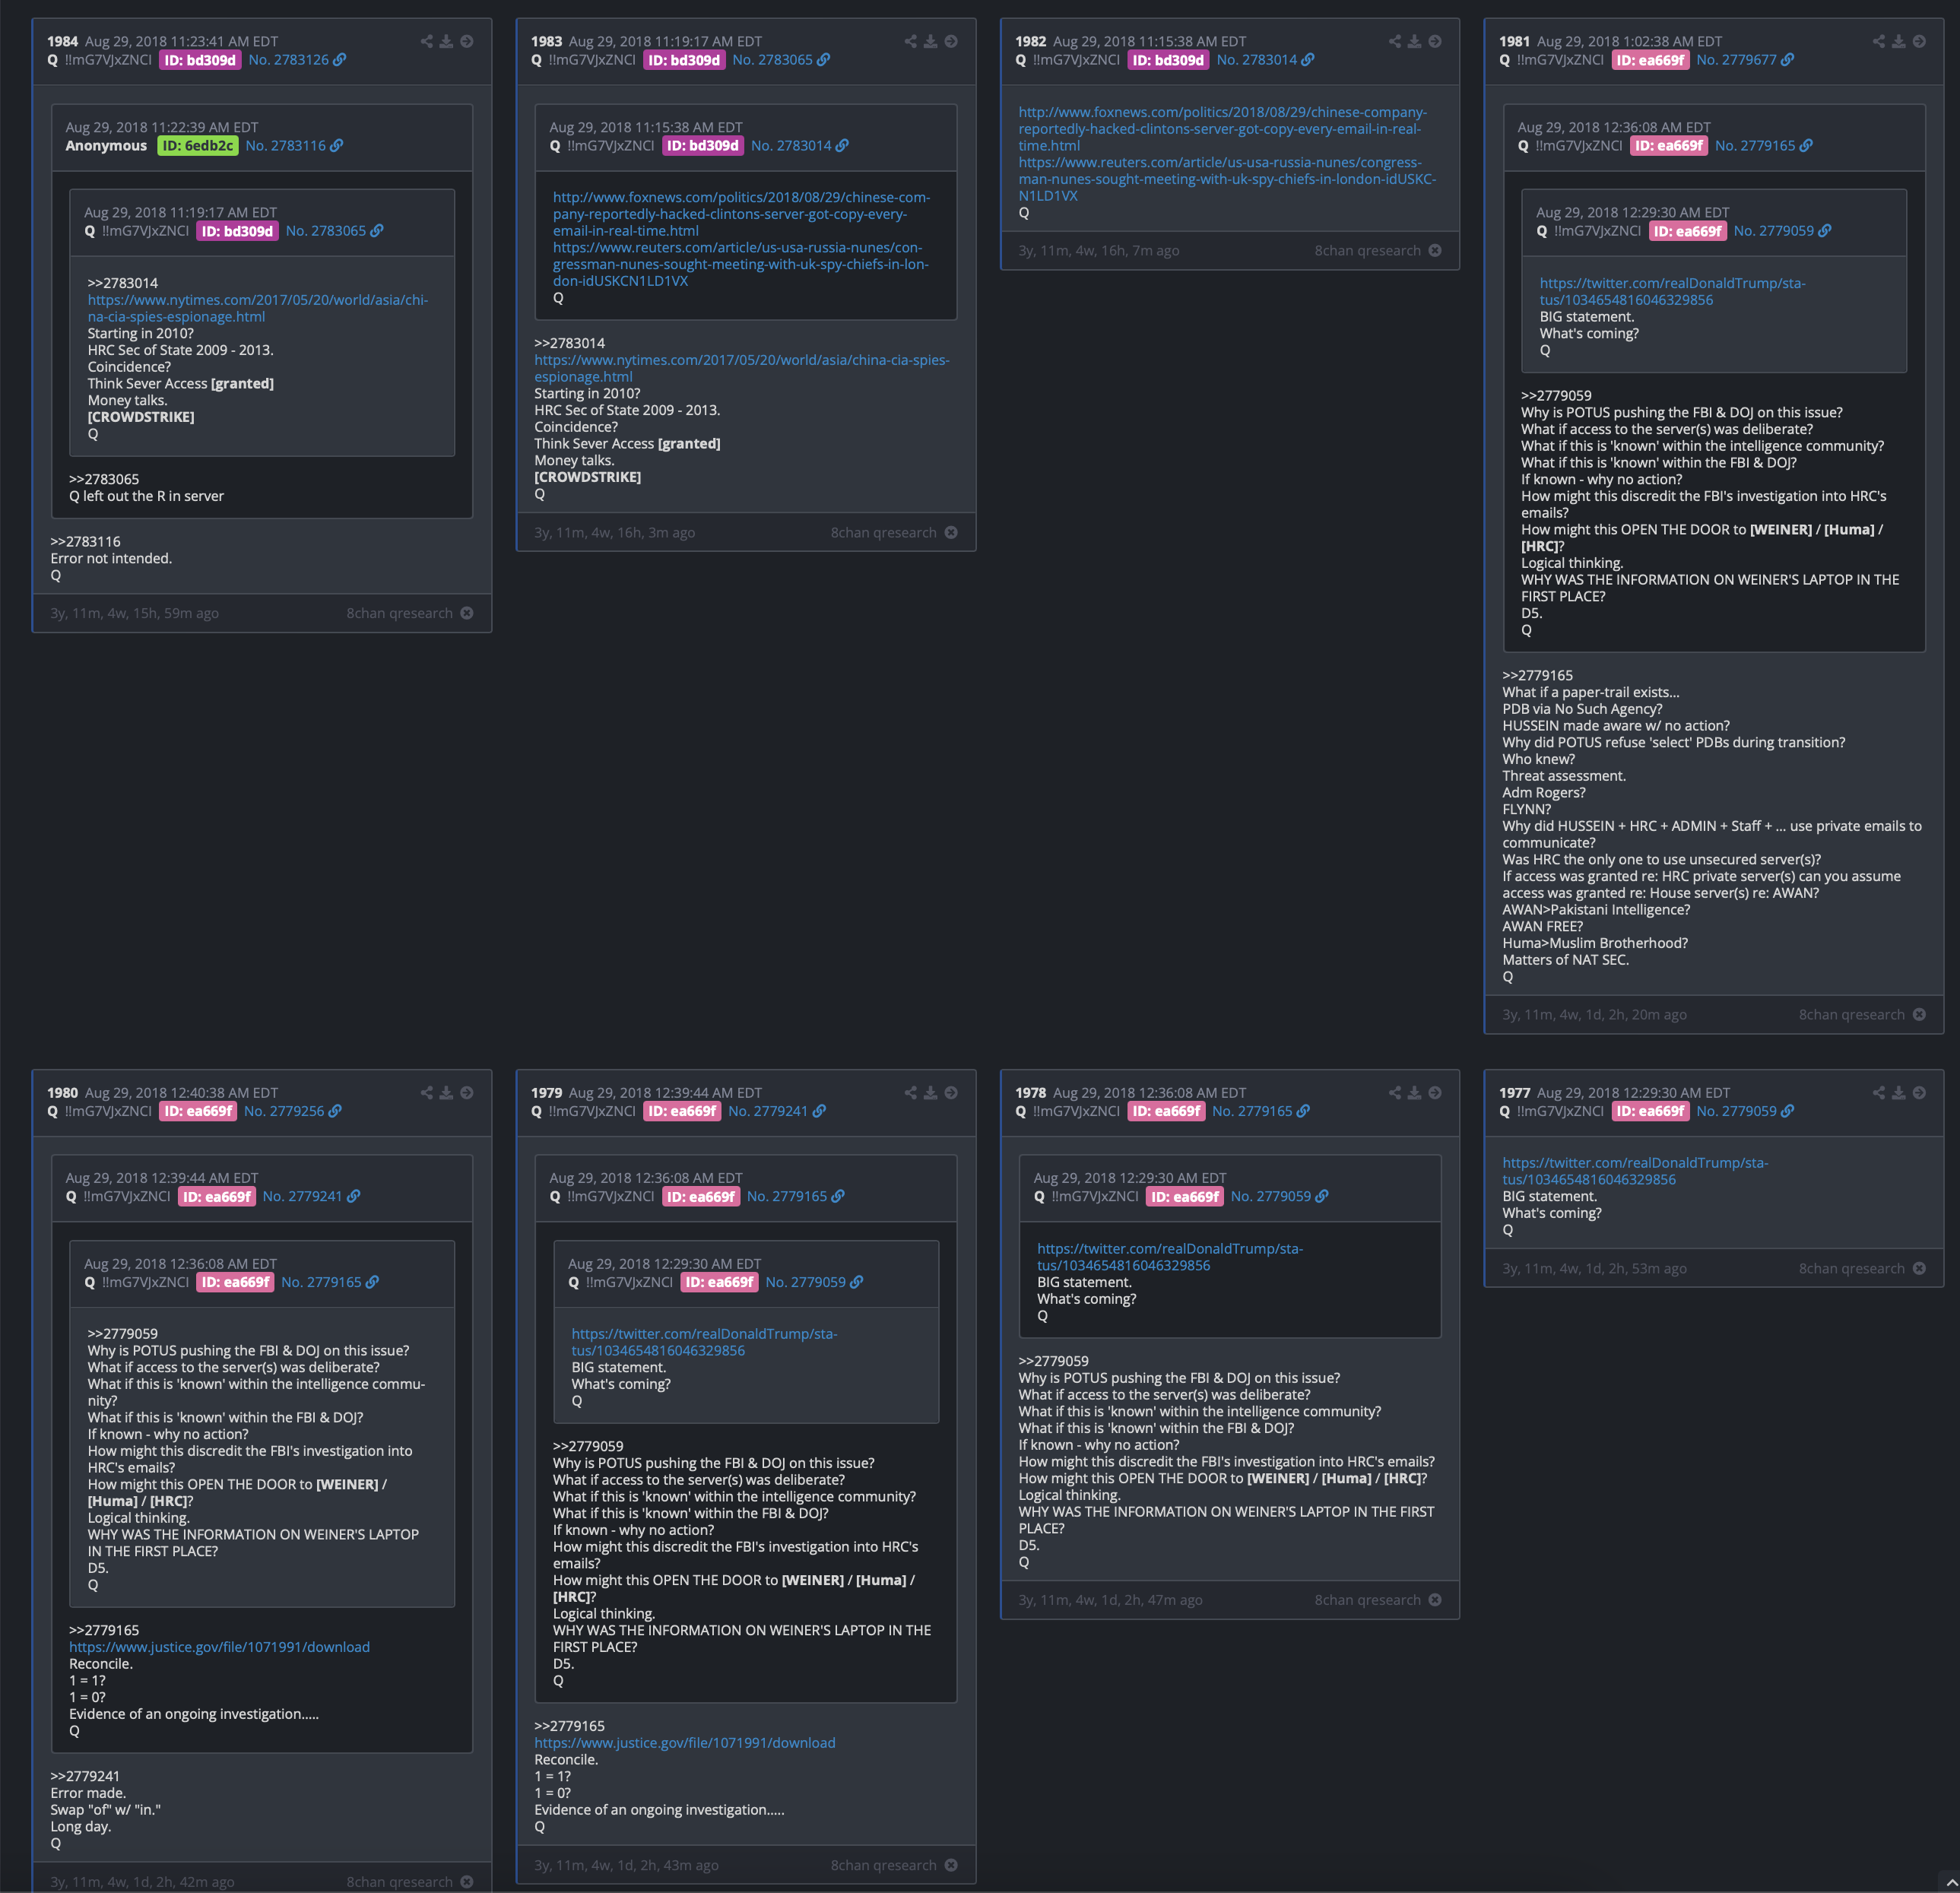The height and width of the screenshot is (1893, 1960).
Task: Click 8chan qresearch in post 1983 footer
Action: 883,533
